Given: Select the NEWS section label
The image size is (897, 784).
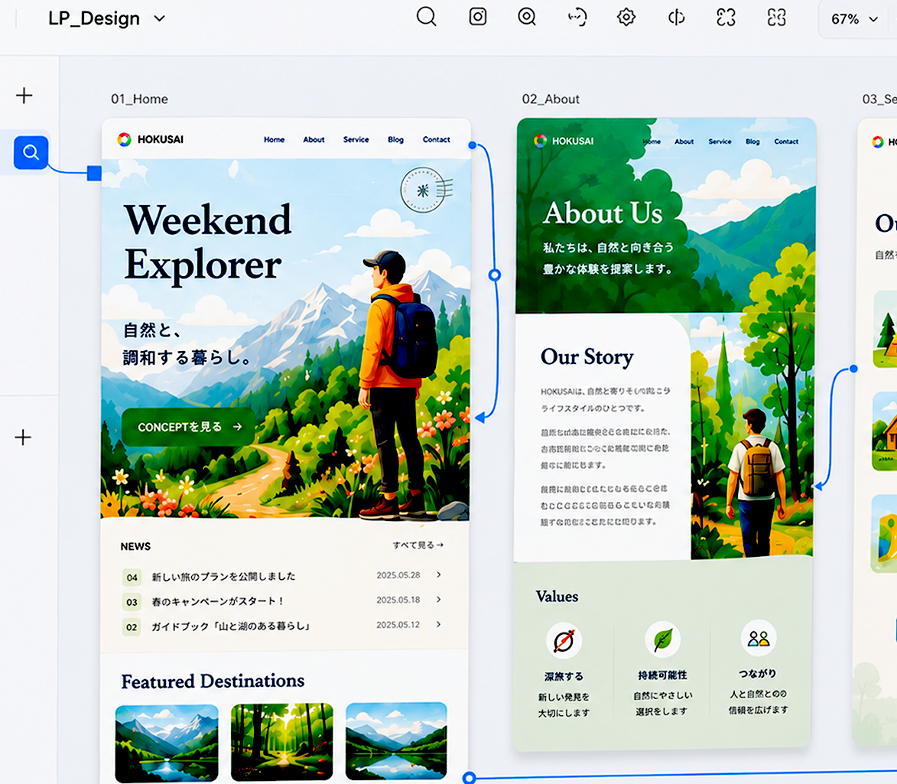Looking at the screenshot, I should pos(135,547).
